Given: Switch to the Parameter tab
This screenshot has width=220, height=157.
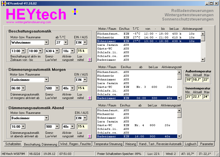Looking at the screenshot, I should [x=207, y=144].
